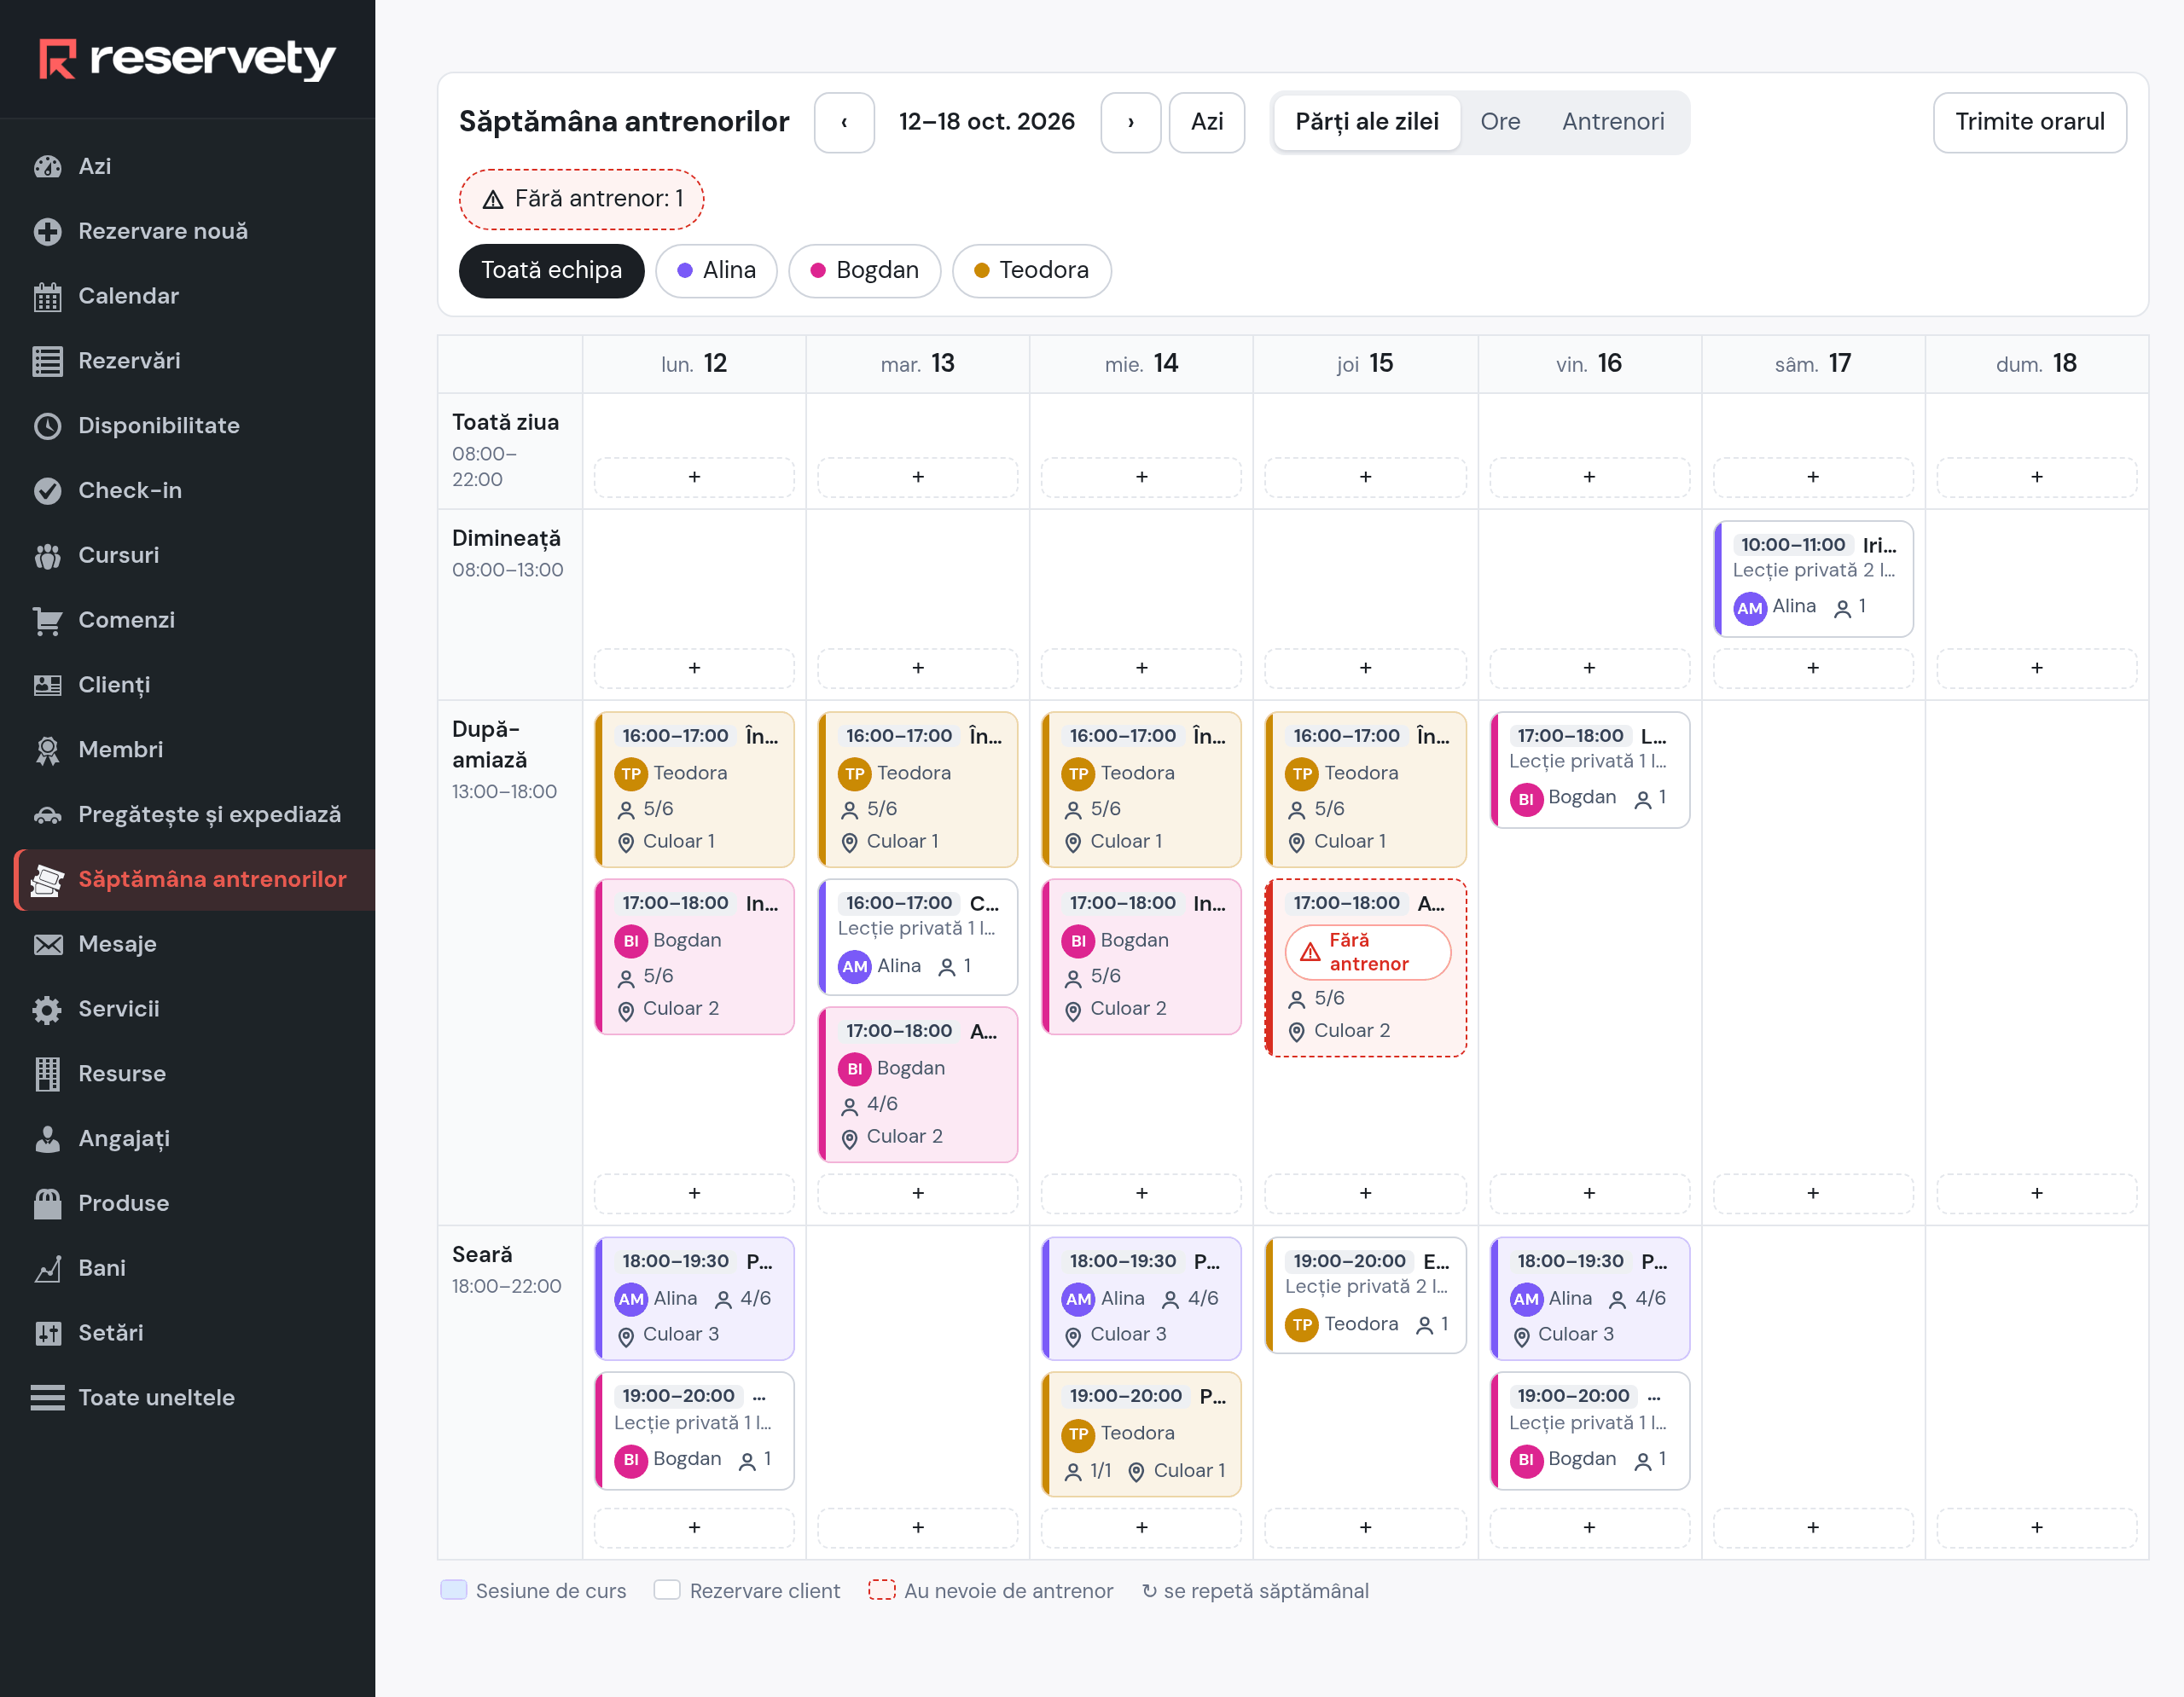Click the Membri badge icon
The width and height of the screenshot is (2184, 1697).
click(x=47, y=750)
